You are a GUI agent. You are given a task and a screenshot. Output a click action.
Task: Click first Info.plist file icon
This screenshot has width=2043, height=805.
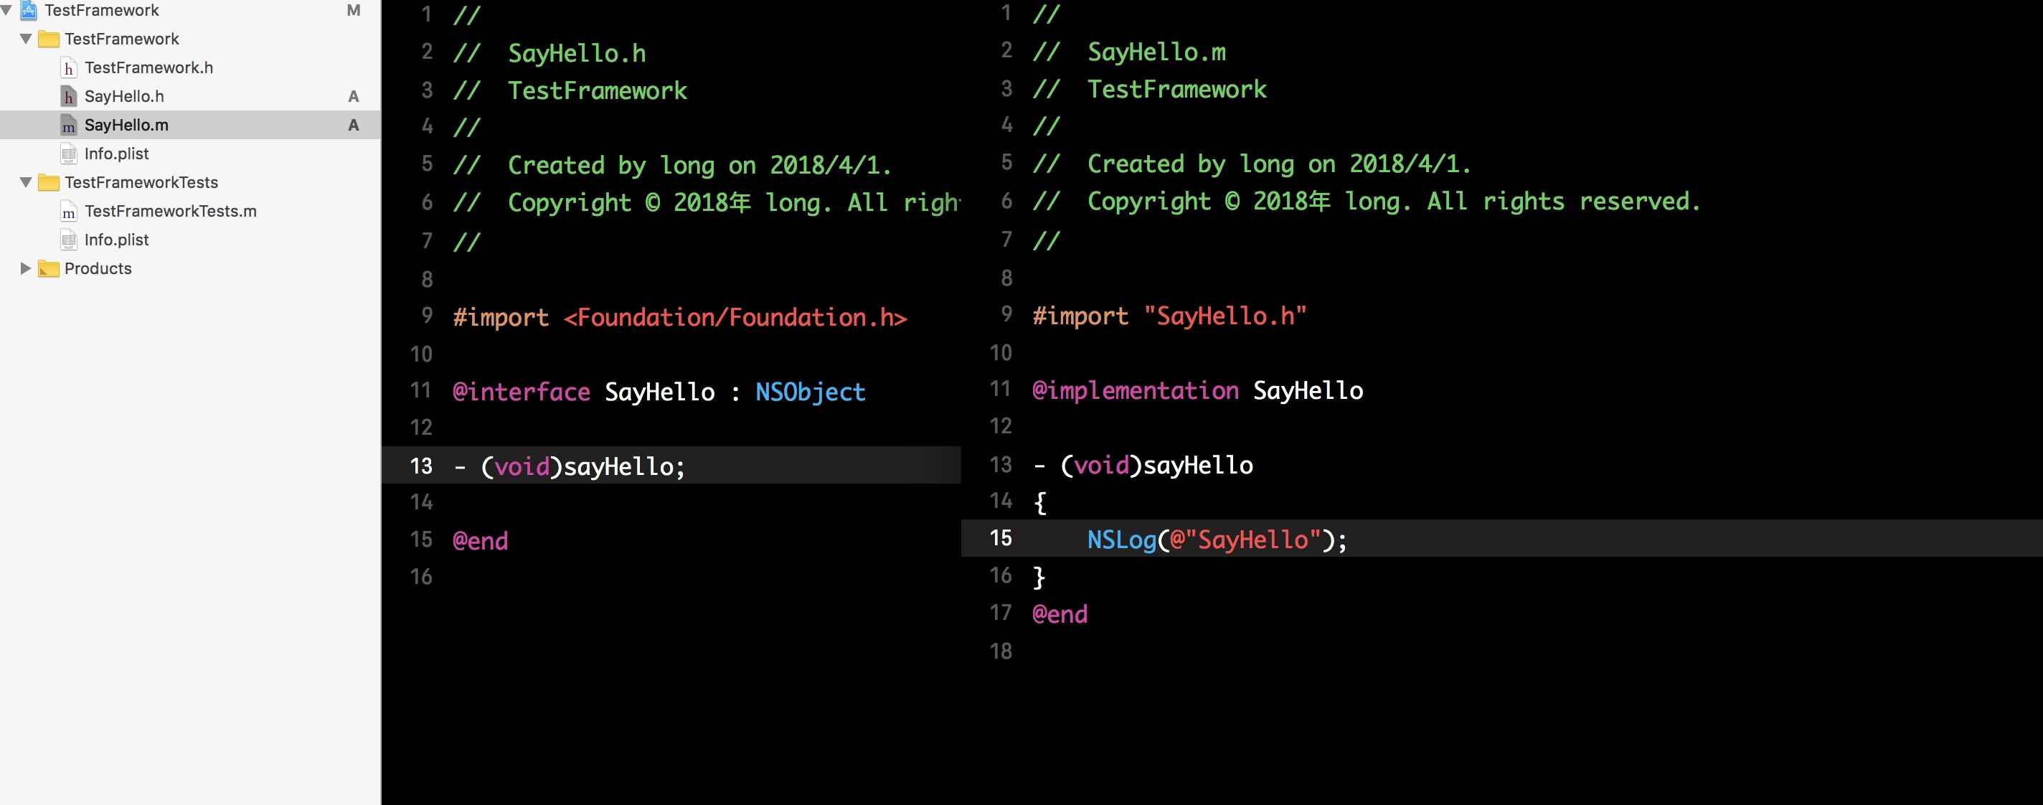point(69,154)
